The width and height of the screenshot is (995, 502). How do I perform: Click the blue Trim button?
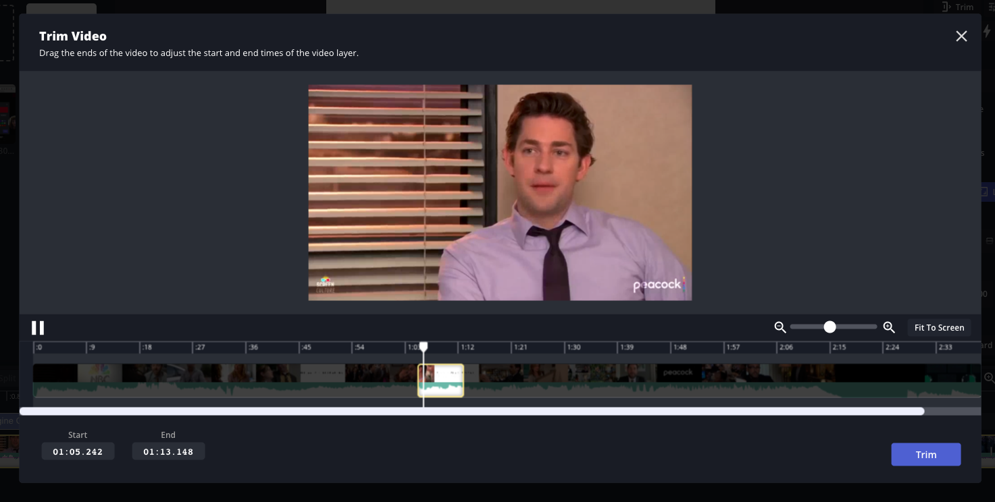pos(925,454)
